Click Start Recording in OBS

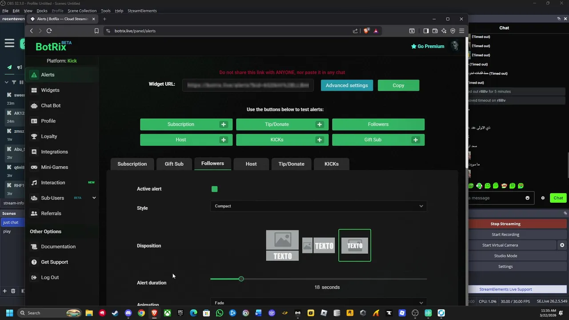click(505, 234)
